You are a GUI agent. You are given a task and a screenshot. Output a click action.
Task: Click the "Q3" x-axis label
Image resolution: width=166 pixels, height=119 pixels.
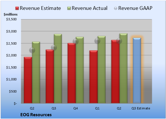(x=54, y=108)
